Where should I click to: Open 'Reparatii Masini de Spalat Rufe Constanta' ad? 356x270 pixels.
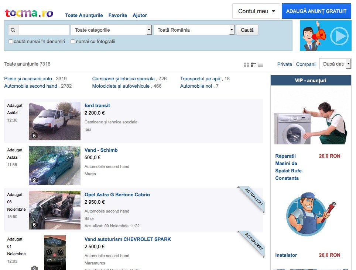pos(288,167)
